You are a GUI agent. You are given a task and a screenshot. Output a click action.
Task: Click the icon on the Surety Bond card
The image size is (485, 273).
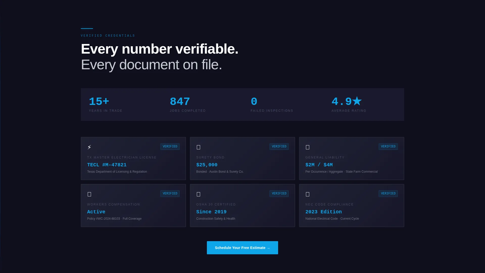[x=198, y=147]
